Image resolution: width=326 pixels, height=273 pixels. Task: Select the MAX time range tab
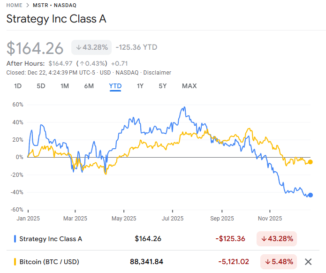tap(190, 86)
